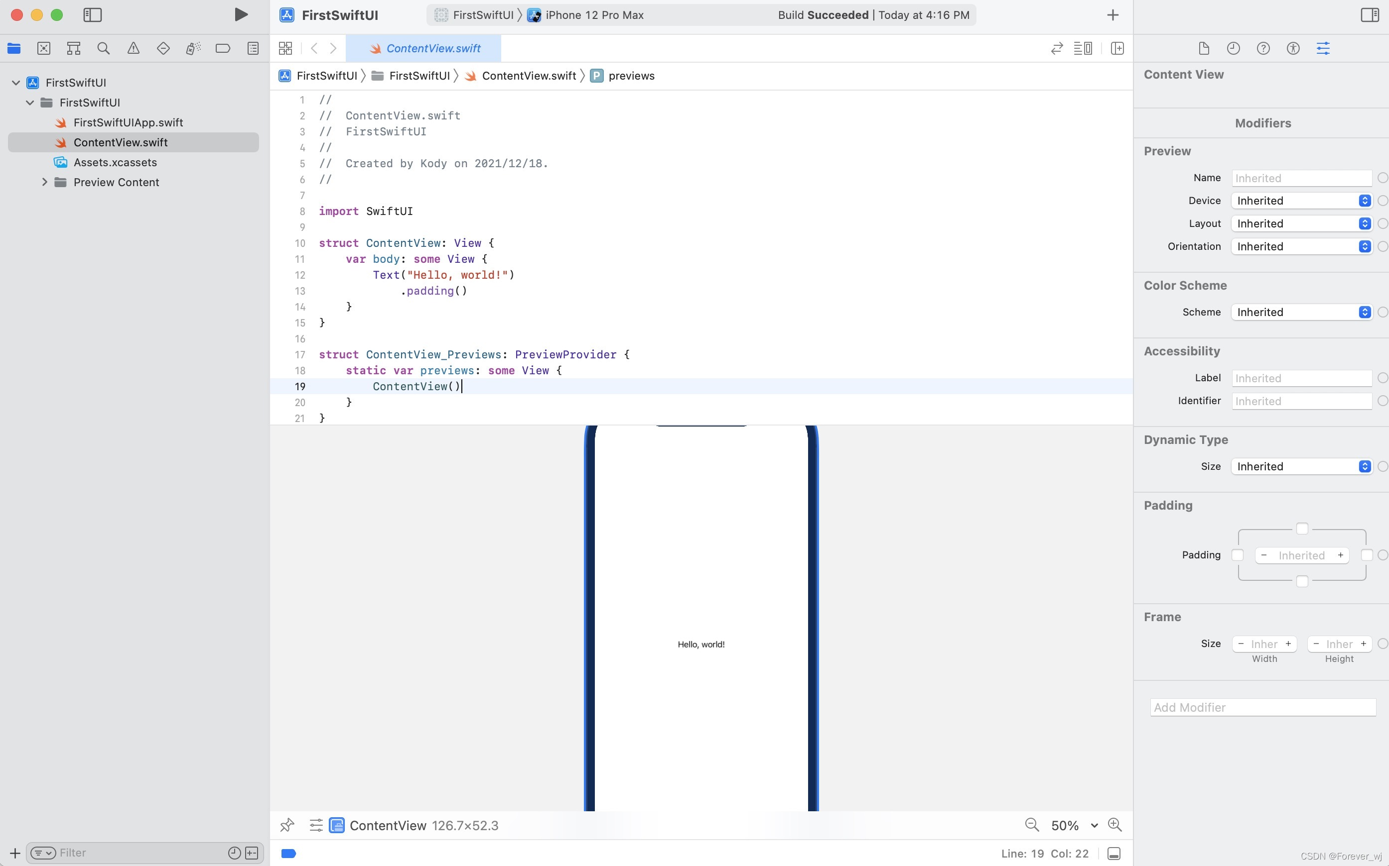This screenshot has width=1389, height=866.
Task: Toggle the trailing padding checkbox
Action: [x=1367, y=554]
